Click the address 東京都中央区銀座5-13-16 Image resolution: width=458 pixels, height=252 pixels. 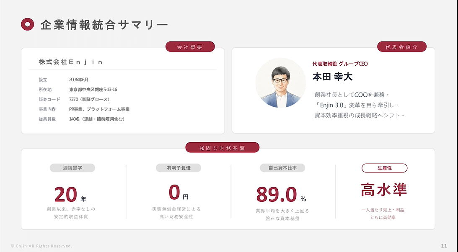click(x=93, y=90)
